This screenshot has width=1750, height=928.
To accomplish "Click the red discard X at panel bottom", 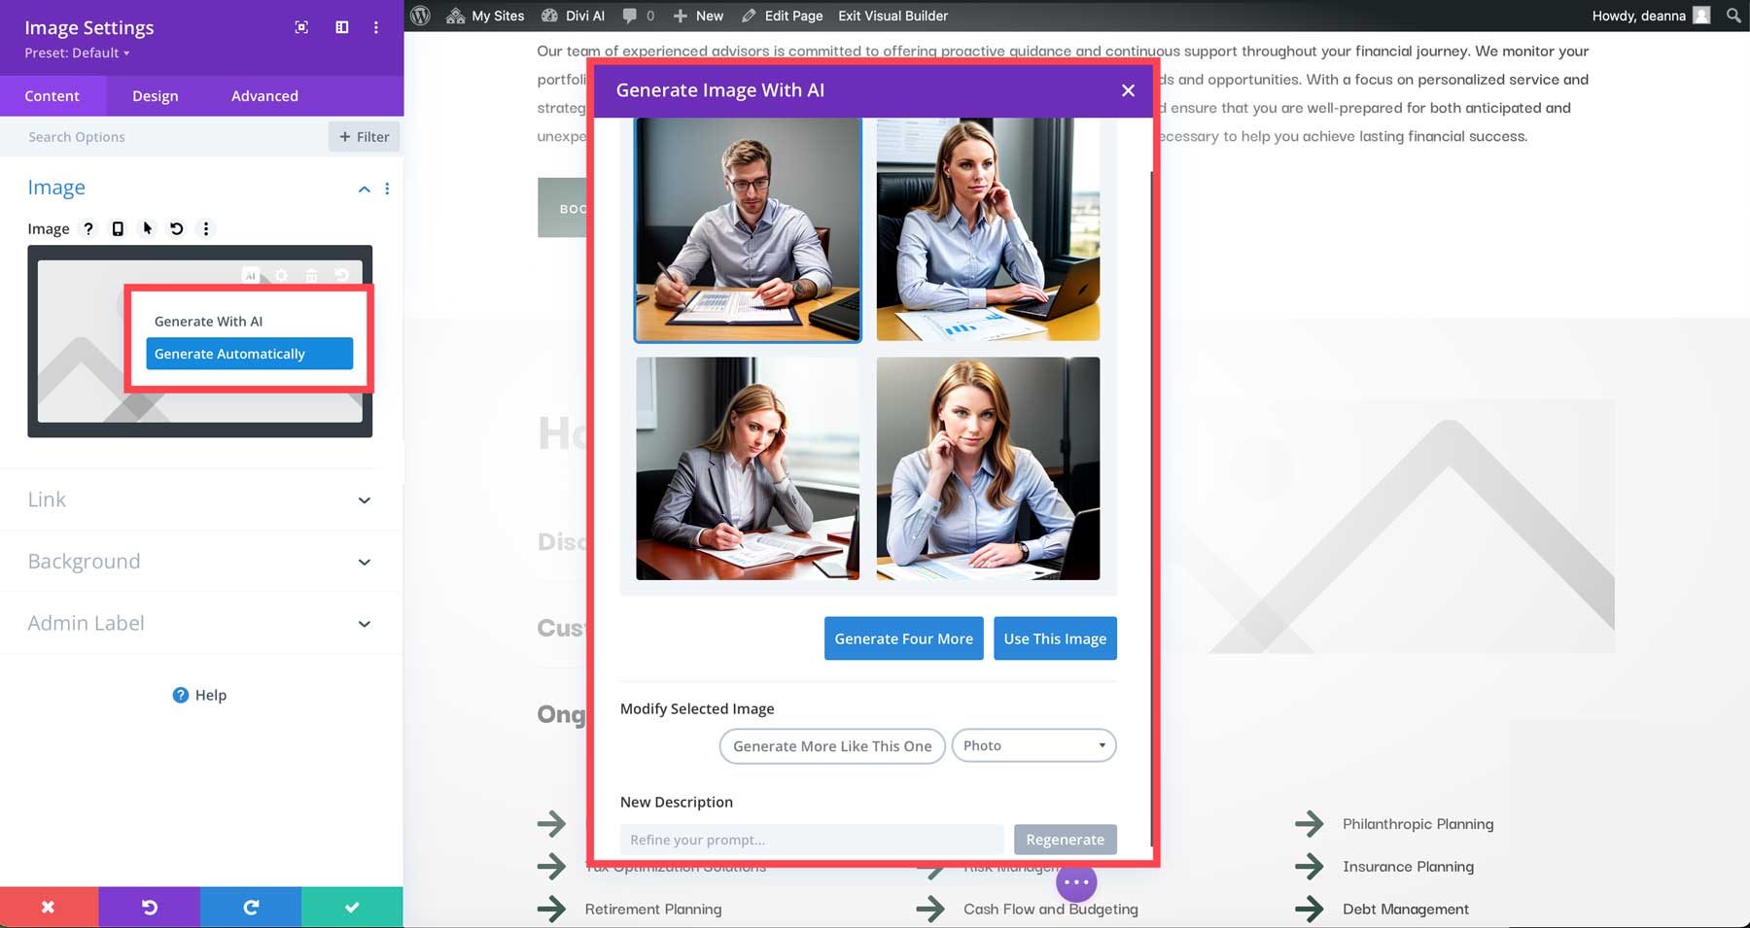I will pyautogui.click(x=49, y=907).
